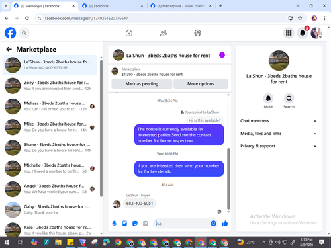Viewport: 331px width, 248px height.
Task: Open the tab search dropdown arrow
Action: click(x=6, y=6)
